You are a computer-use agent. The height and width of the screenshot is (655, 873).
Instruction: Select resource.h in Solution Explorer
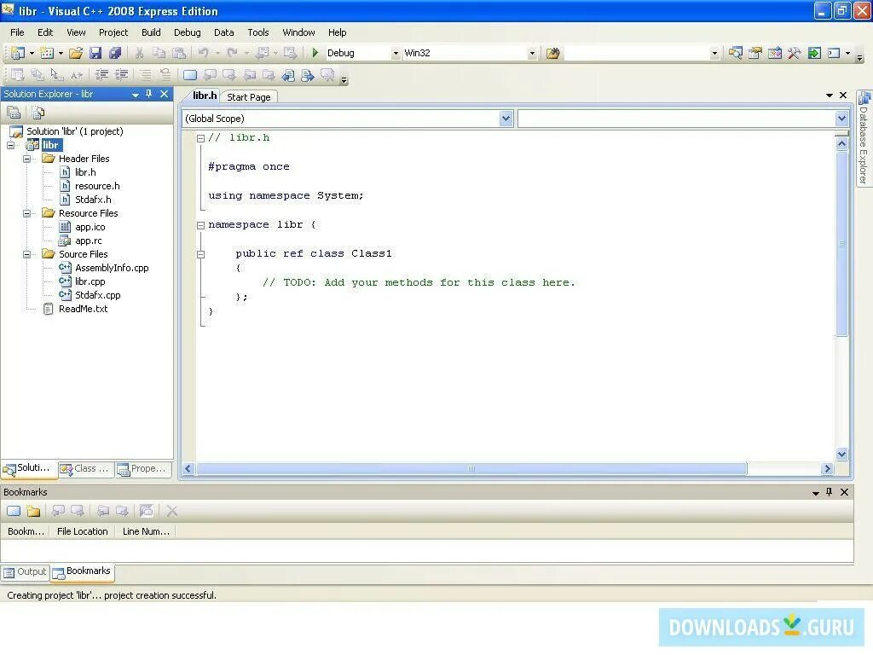tap(97, 186)
